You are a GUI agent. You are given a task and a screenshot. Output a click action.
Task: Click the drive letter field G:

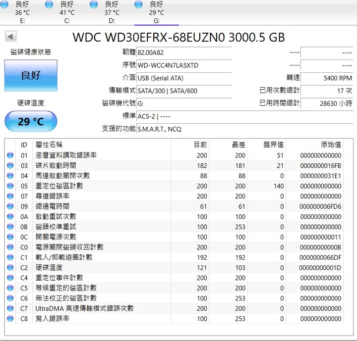click(x=184, y=103)
